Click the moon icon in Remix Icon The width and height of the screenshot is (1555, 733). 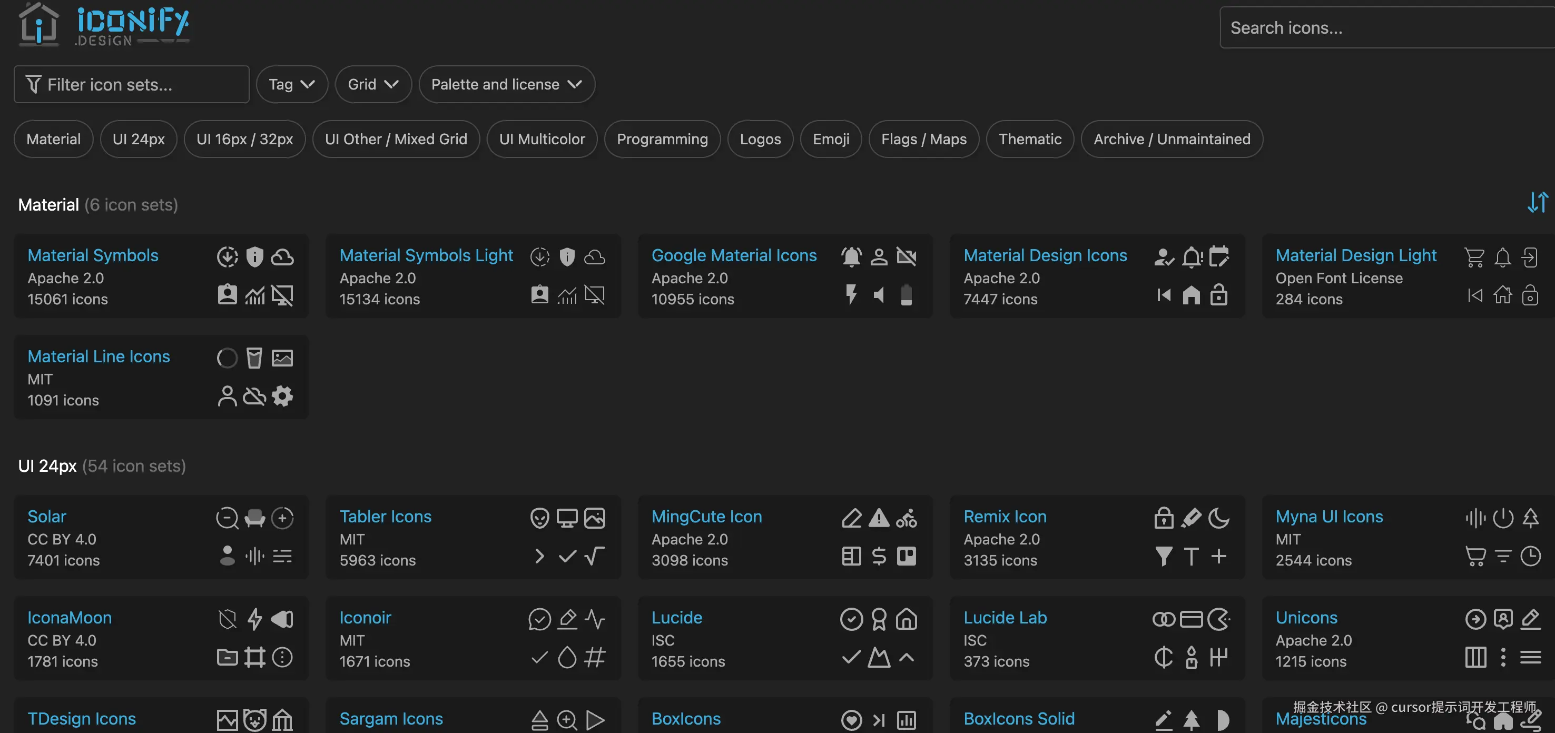point(1219,518)
